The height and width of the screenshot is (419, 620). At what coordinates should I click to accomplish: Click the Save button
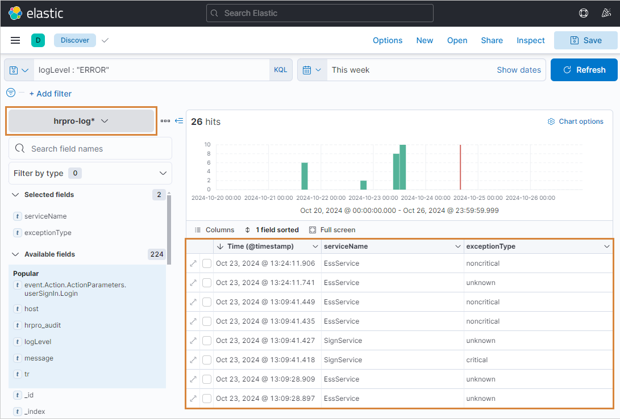[x=585, y=40]
